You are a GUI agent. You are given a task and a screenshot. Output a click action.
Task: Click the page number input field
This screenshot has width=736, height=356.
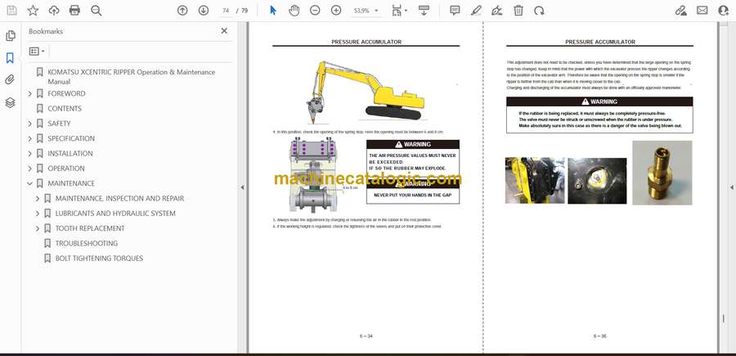(226, 11)
